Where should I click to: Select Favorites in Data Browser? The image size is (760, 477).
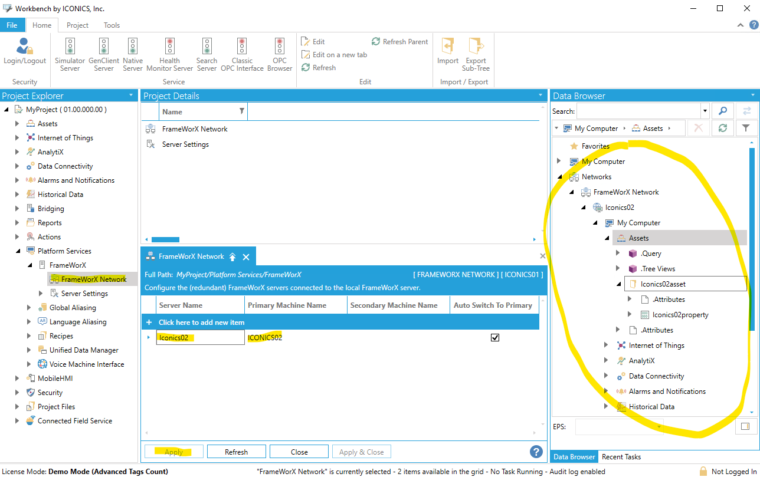(x=595, y=146)
